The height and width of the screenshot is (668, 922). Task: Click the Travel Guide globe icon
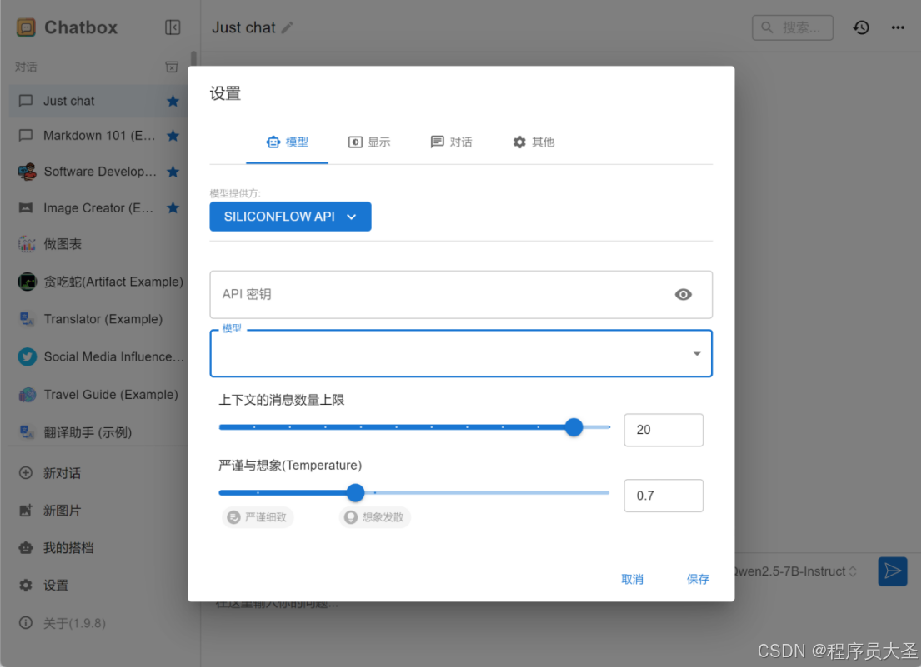27,394
